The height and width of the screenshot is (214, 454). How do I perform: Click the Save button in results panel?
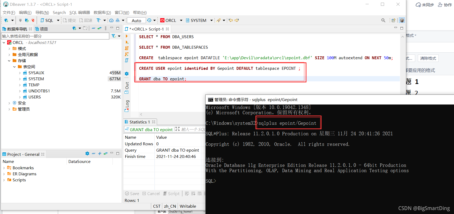pyautogui.click(x=132, y=193)
